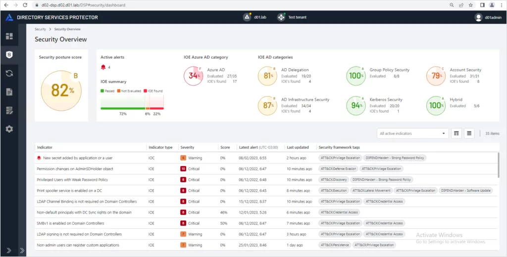Open the Hybrid 100% gauge
Screen dimensions: 507x257
[436, 106]
